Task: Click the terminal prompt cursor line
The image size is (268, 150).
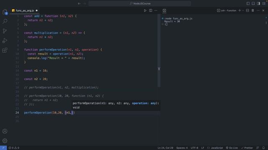Action: coord(166,24)
